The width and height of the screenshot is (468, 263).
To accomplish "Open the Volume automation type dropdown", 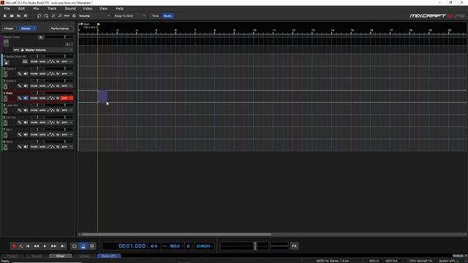I will click(x=94, y=16).
